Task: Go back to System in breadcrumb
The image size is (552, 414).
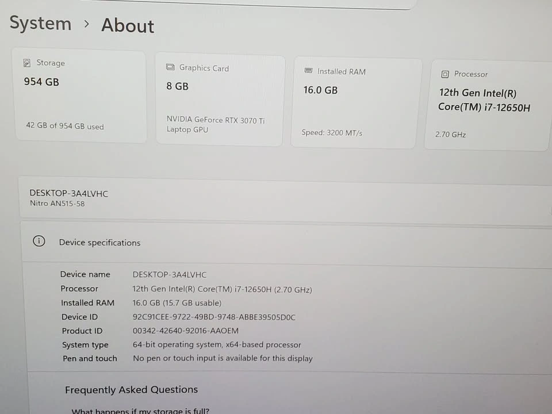Action: click(x=40, y=24)
